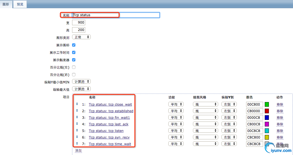
Task: Open 功能 dropdown for tcp close_wait
Action: point(176,104)
